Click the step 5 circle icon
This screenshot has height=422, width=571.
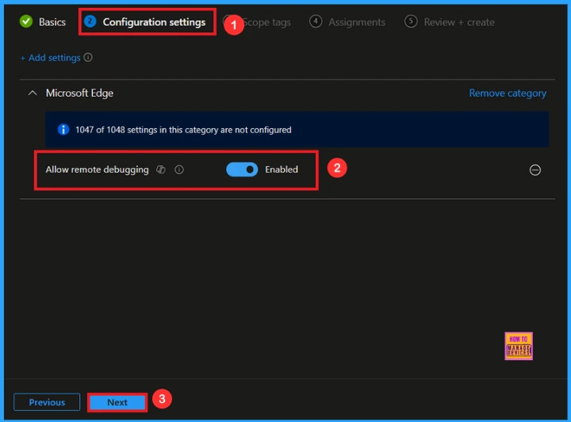(x=411, y=21)
